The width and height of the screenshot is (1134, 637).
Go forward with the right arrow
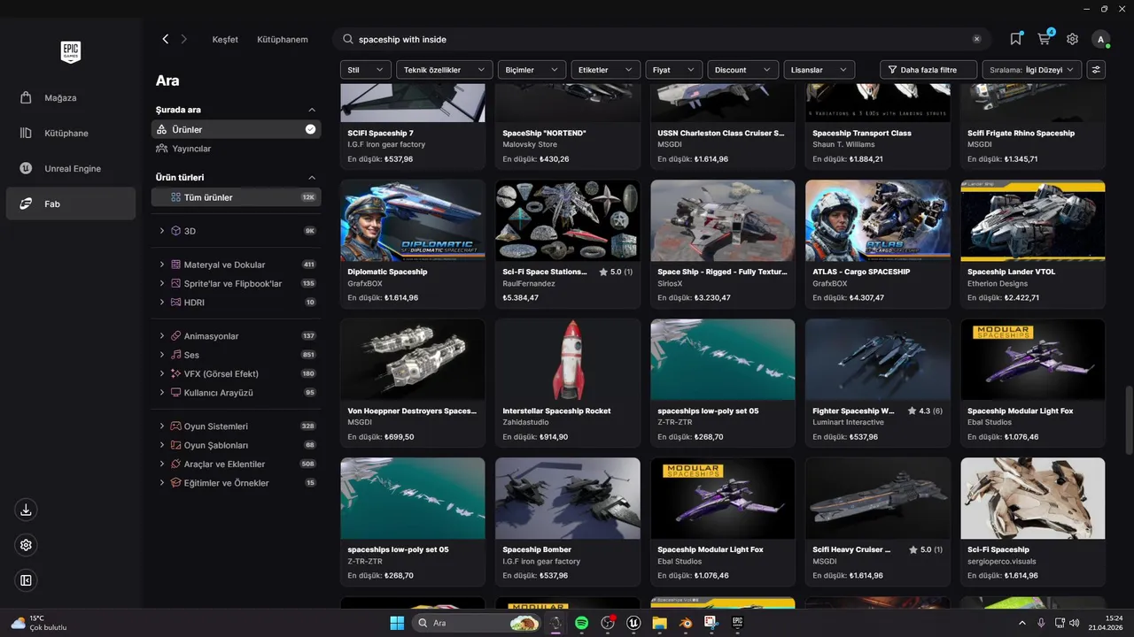coord(184,39)
